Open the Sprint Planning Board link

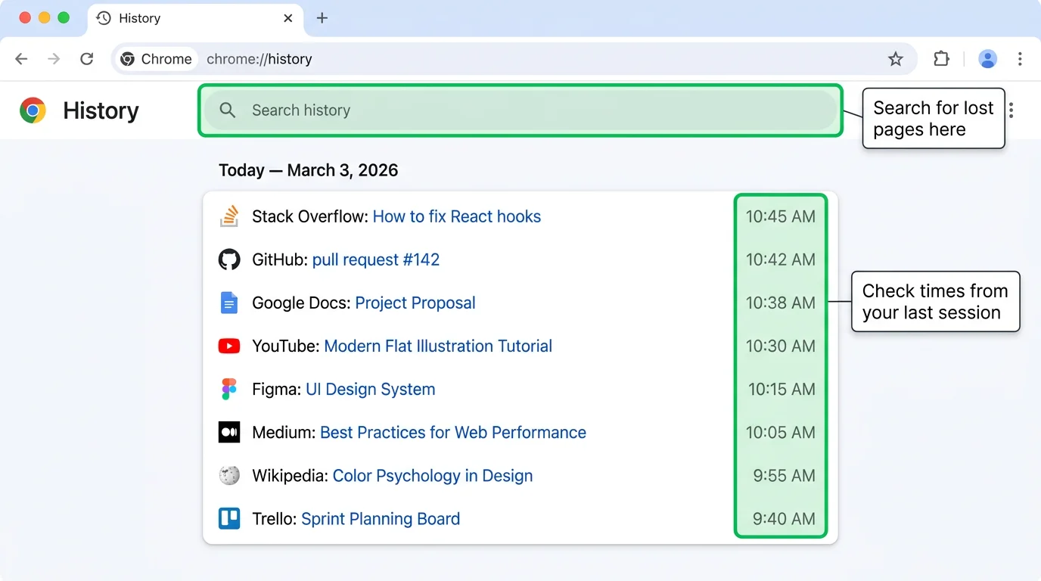380,518
